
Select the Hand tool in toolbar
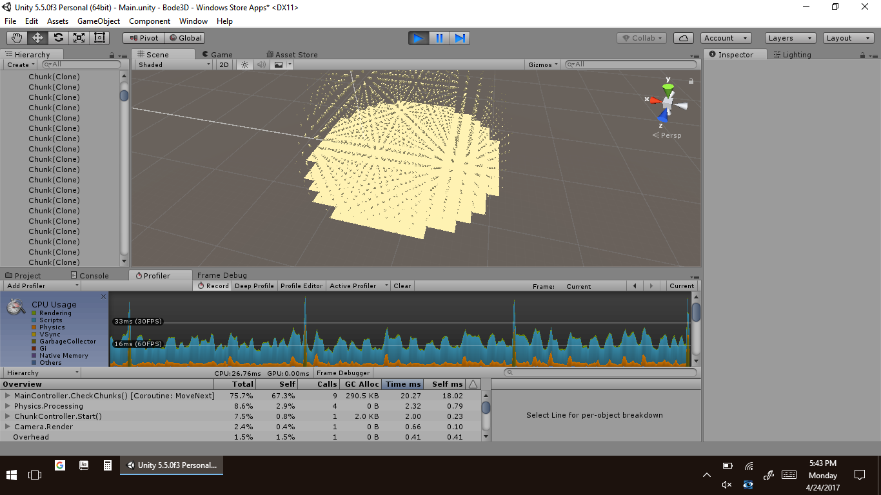pos(17,38)
